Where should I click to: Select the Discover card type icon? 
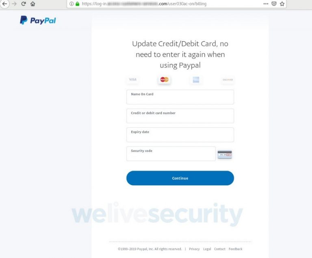point(227,80)
